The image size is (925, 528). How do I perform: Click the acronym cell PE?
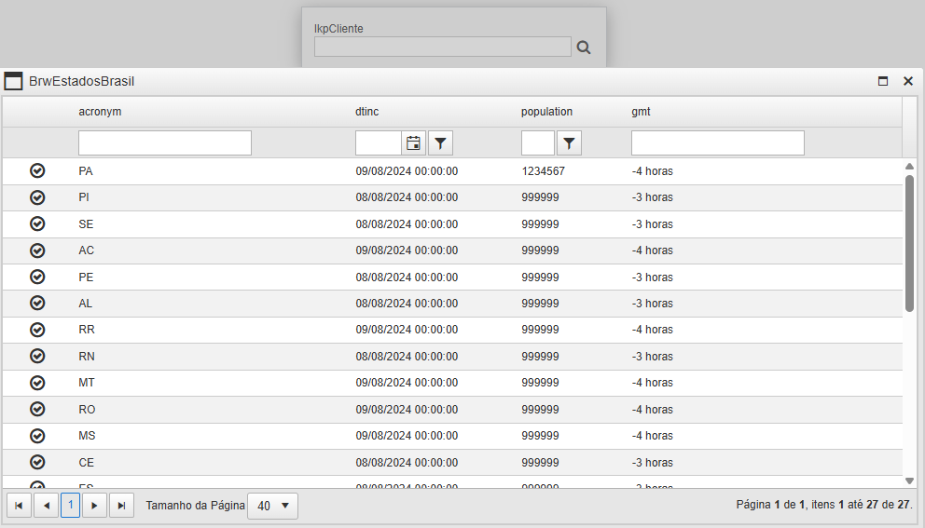86,277
